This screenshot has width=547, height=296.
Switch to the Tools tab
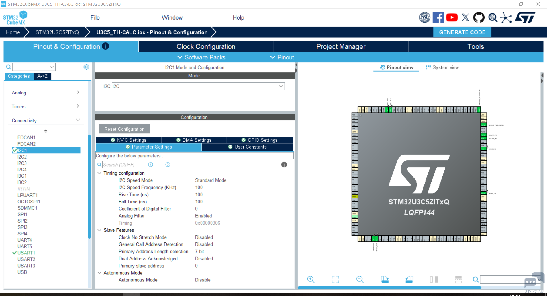[x=476, y=46]
